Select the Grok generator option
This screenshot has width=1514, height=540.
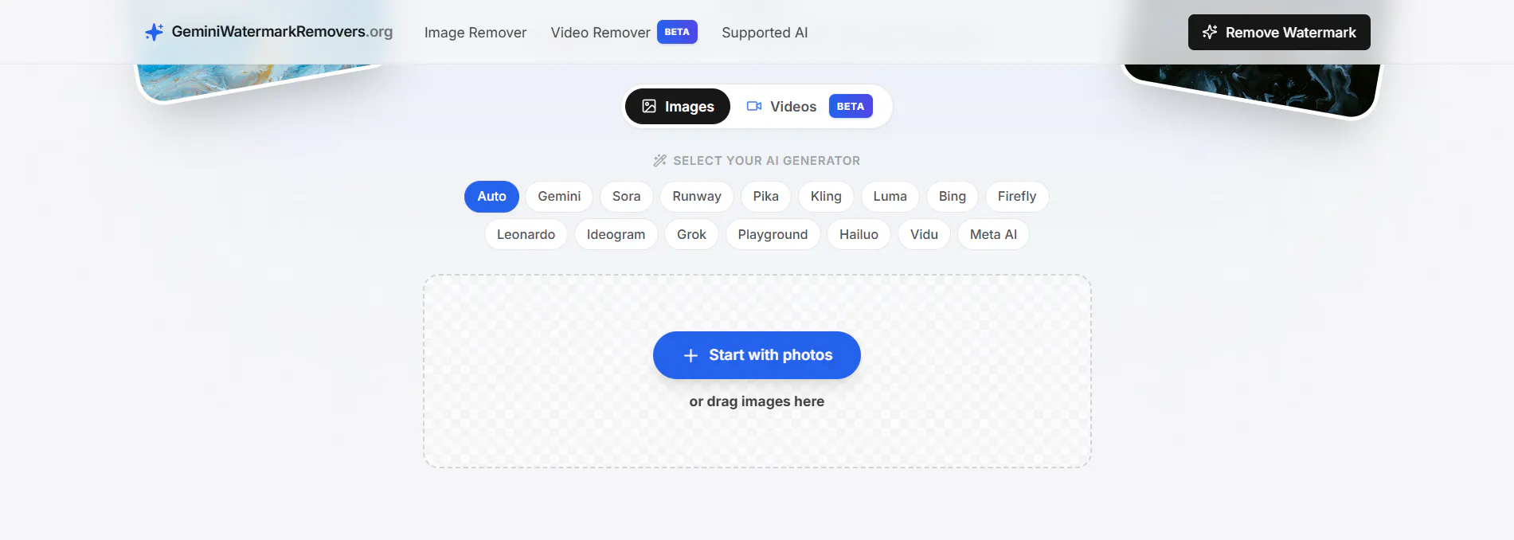point(691,235)
